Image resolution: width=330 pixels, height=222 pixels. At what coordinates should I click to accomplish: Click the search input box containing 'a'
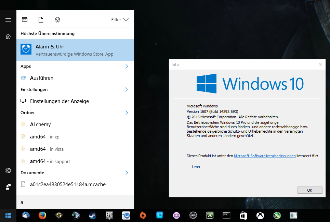pyautogui.click(x=75, y=202)
